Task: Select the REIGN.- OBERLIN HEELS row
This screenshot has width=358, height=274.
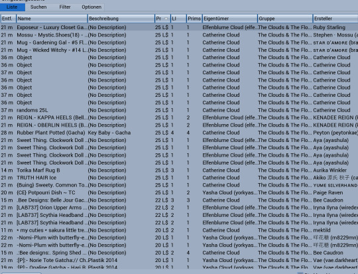Action: click(179, 125)
